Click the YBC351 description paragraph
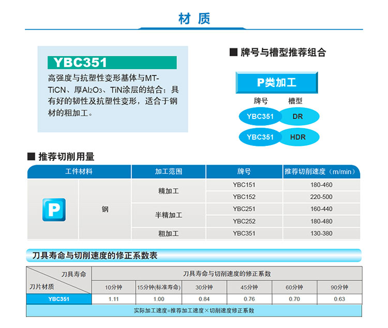 (x=113, y=95)
